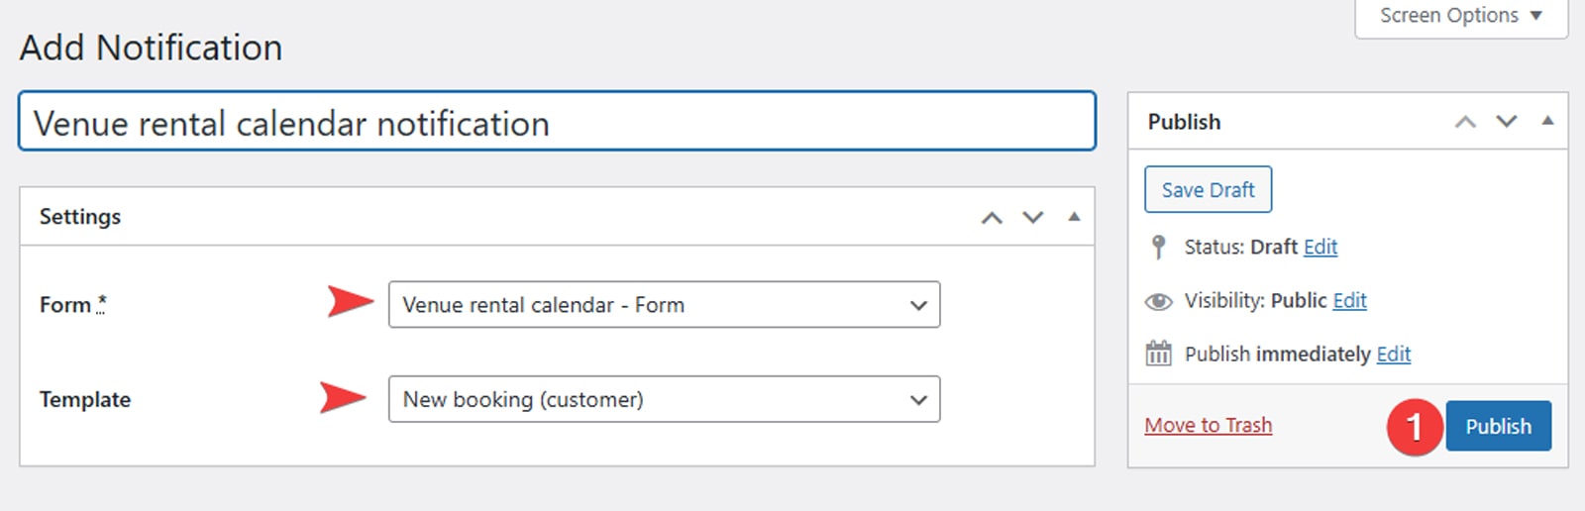The height and width of the screenshot is (511, 1585).
Task: Collapse the Publish panel toggle triangle
Action: click(x=1547, y=121)
